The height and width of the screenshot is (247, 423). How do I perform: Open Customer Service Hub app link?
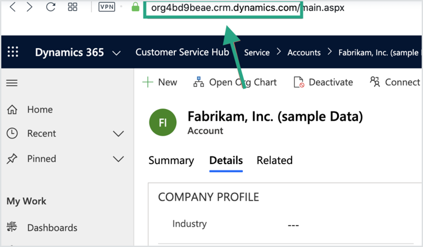(x=183, y=52)
